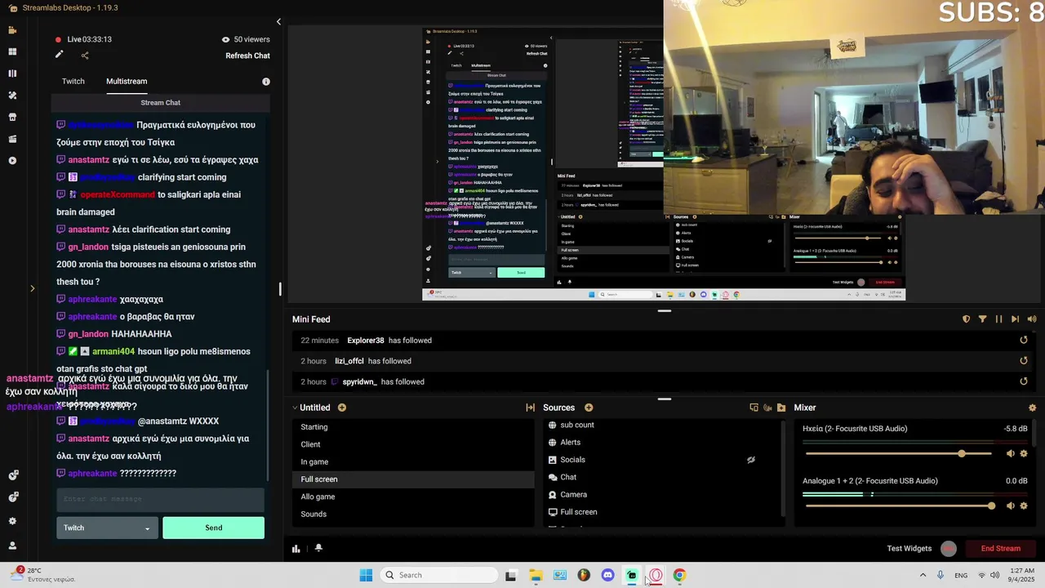The height and width of the screenshot is (588, 1045).
Task: Pause the Mini Feed alert queue
Action: coord(998,319)
